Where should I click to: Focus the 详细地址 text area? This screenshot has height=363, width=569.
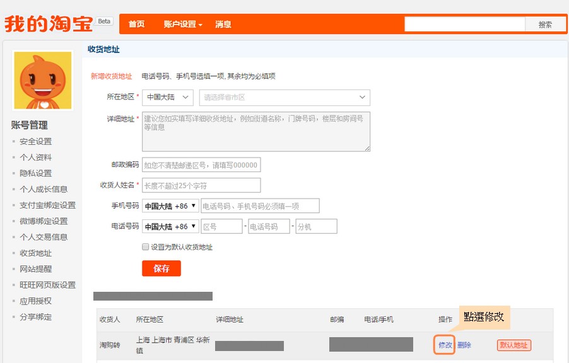(256, 132)
